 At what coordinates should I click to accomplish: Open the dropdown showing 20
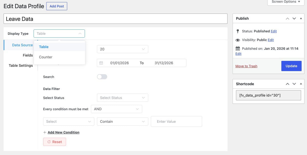(122, 49)
